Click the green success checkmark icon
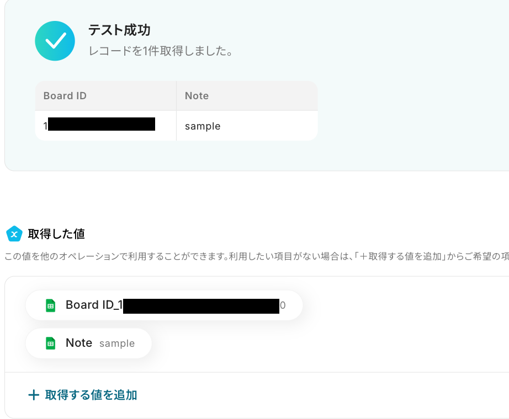509x419 pixels. 55,41
